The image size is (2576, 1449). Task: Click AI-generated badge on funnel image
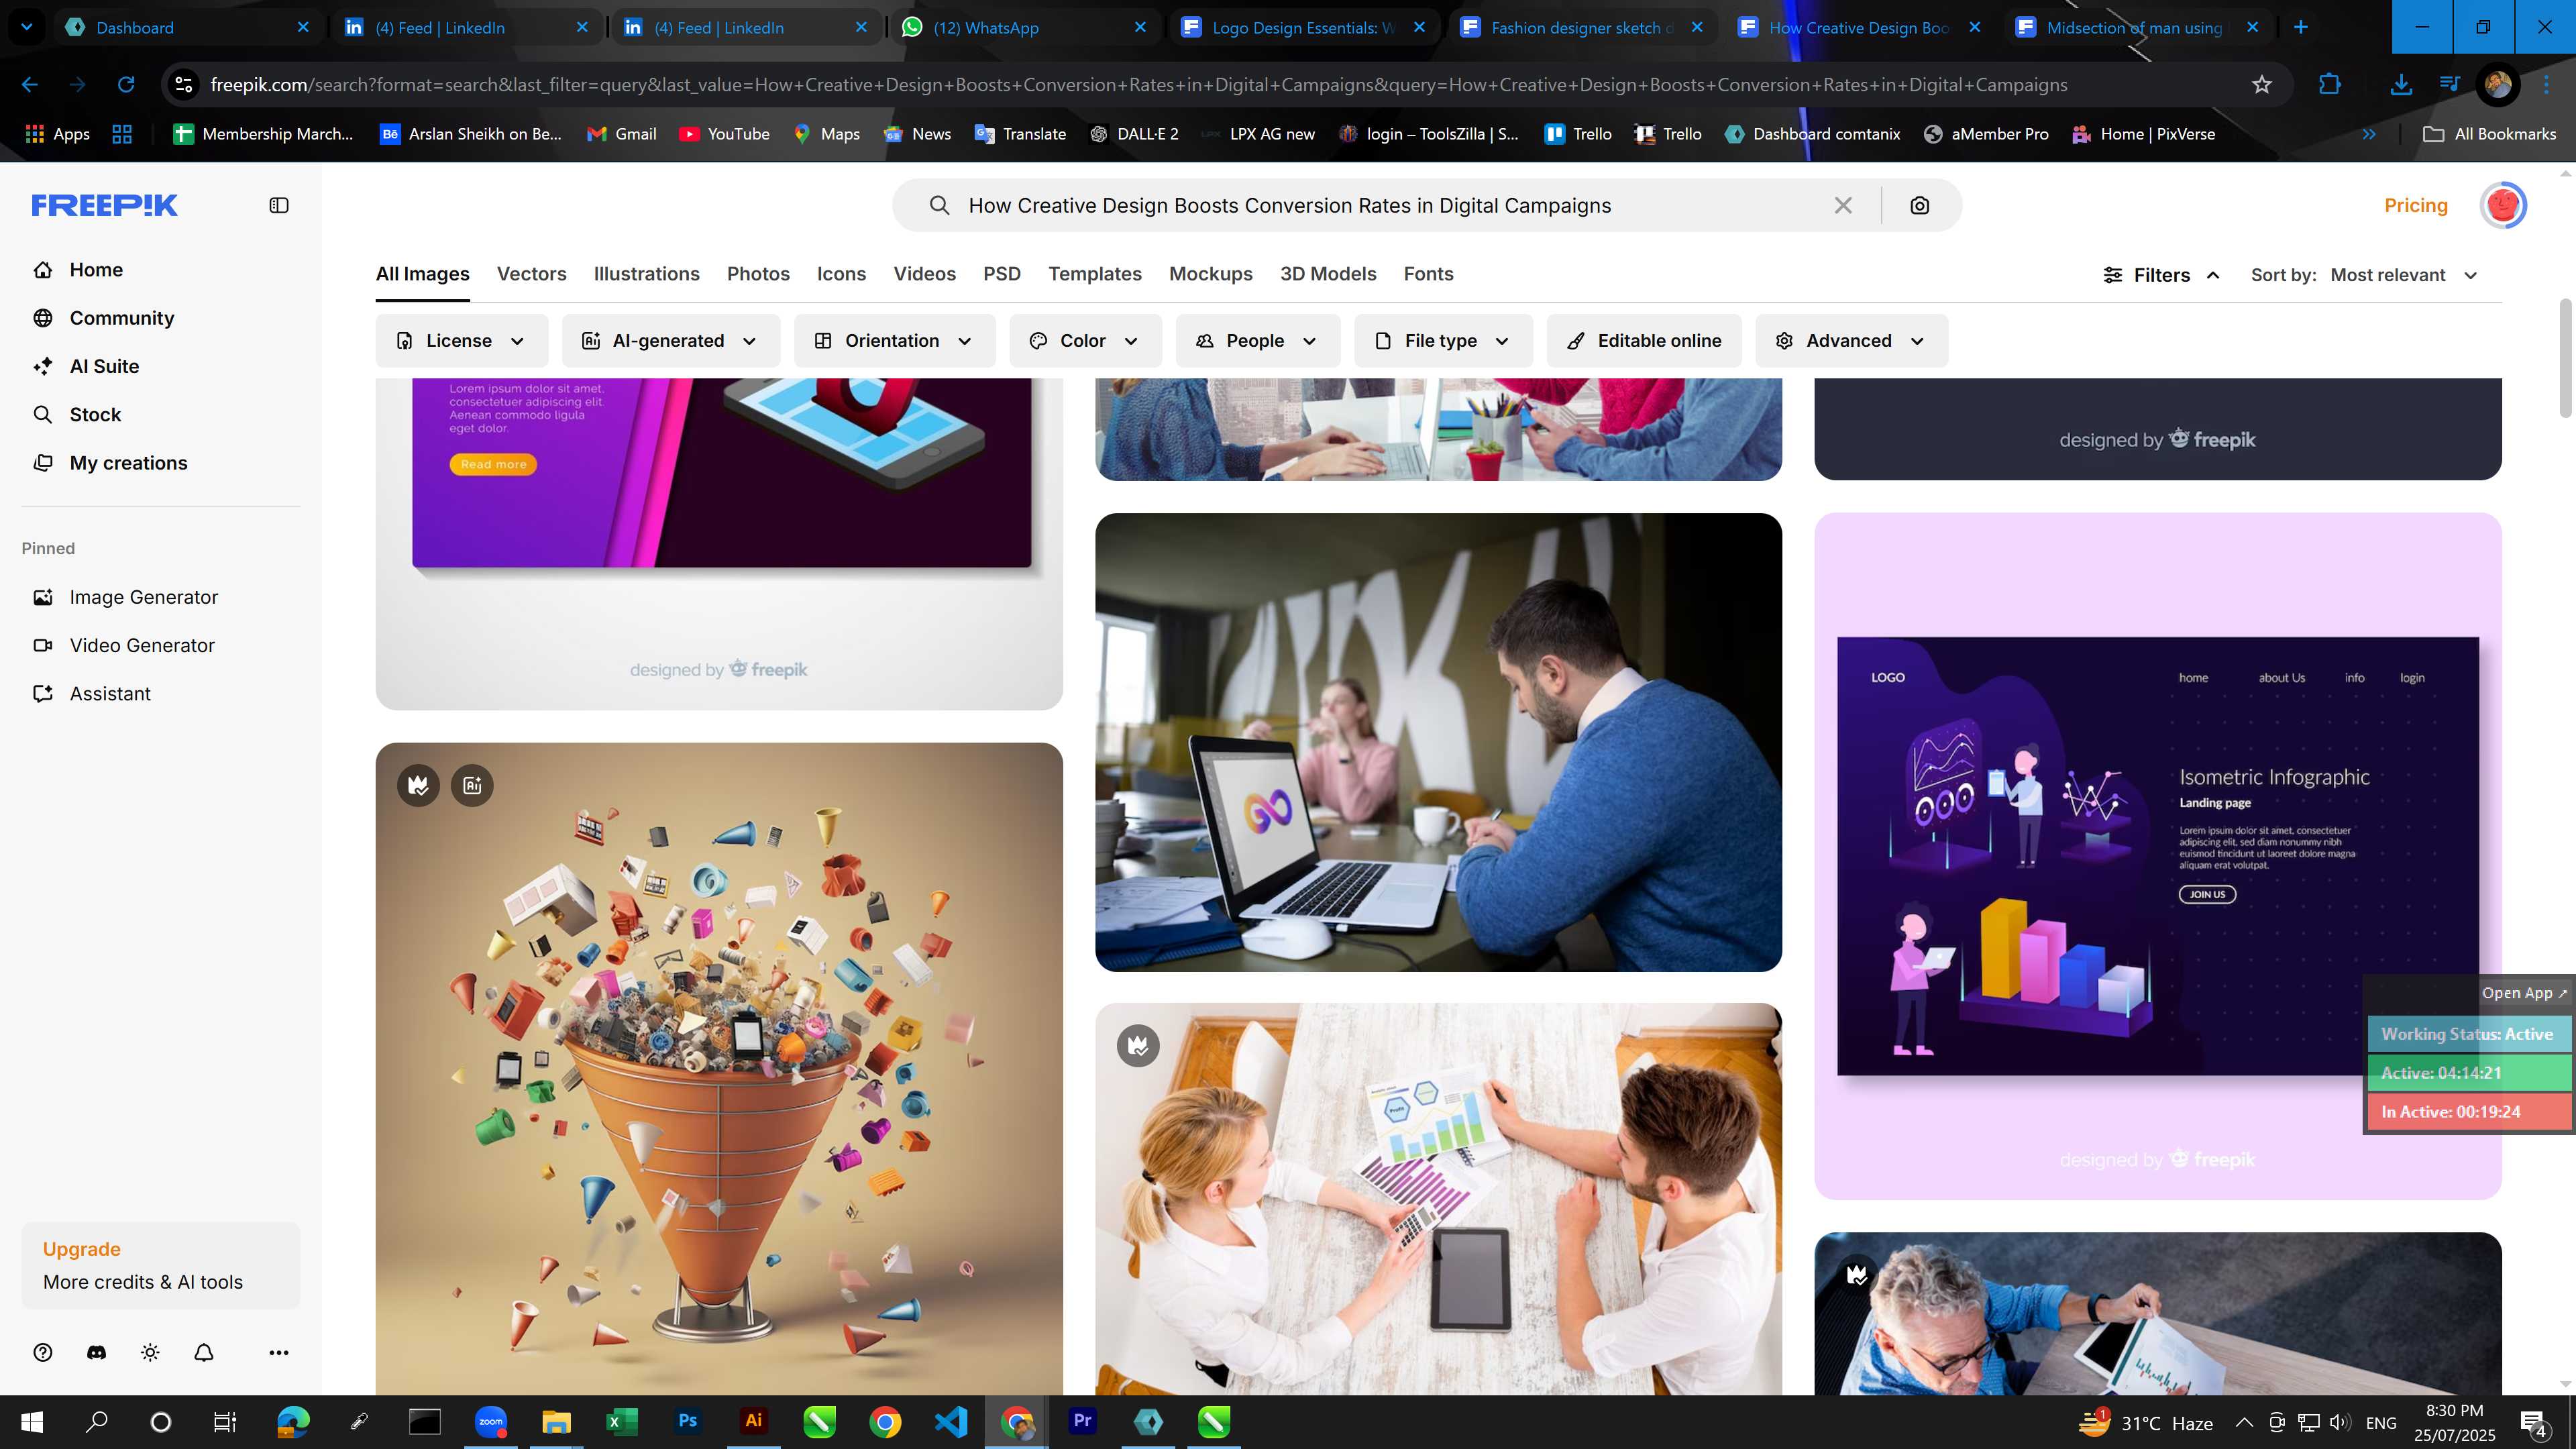coord(472,786)
